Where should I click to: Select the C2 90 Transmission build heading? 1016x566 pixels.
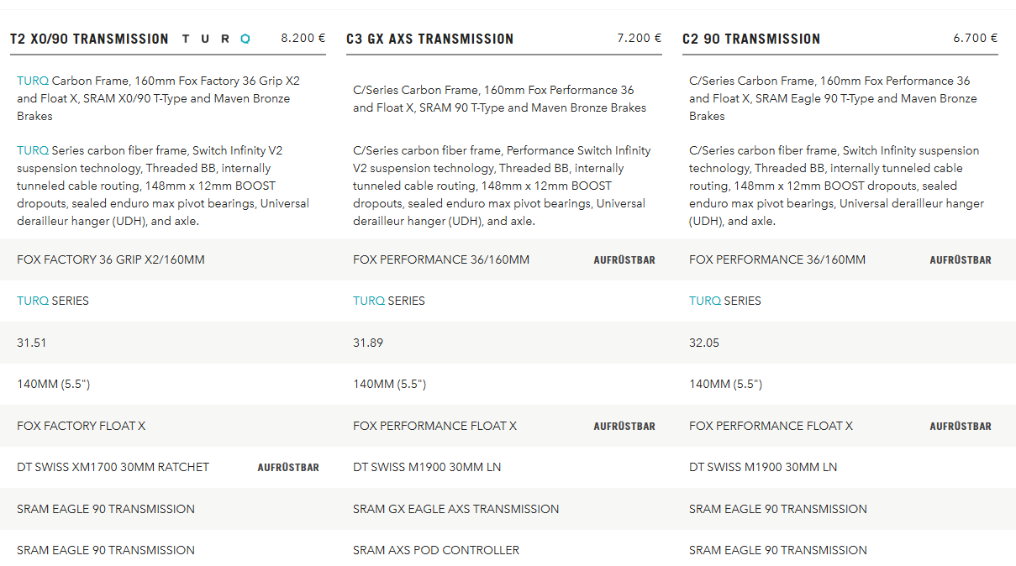(751, 39)
